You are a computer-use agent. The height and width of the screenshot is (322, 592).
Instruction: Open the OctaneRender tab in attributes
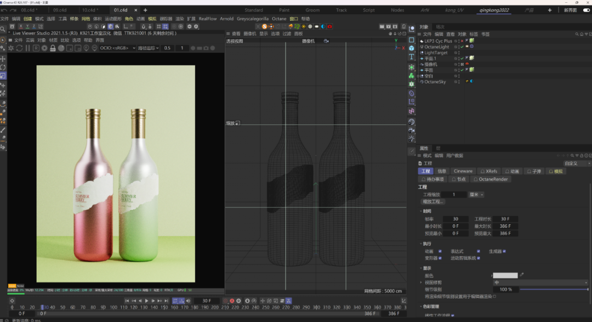(x=491, y=179)
